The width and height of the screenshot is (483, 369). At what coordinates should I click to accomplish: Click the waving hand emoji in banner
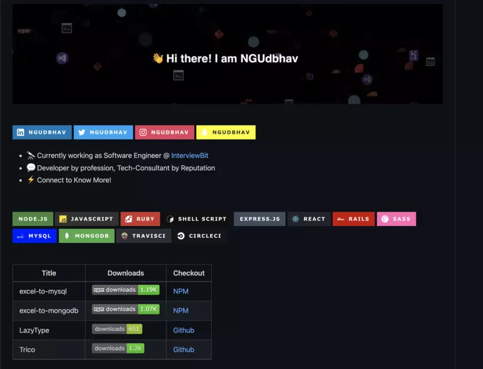coord(158,58)
